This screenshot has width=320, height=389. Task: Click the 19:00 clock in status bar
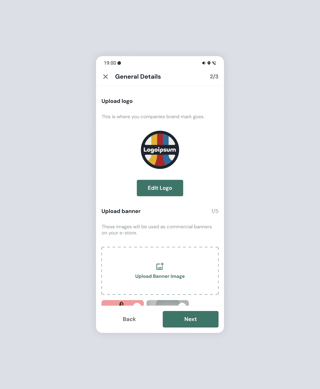point(110,63)
